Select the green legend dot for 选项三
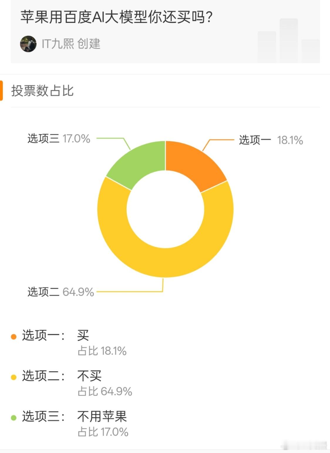The image size is (330, 453). coord(14,418)
